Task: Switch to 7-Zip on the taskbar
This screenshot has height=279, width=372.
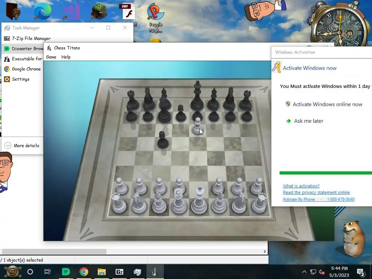Action: (x=119, y=272)
